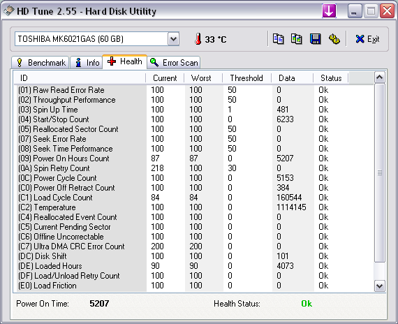Open the TOSHIBA MK6021GAS drive dropdown
This screenshot has width=398, height=324.
(x=174, y=39)
